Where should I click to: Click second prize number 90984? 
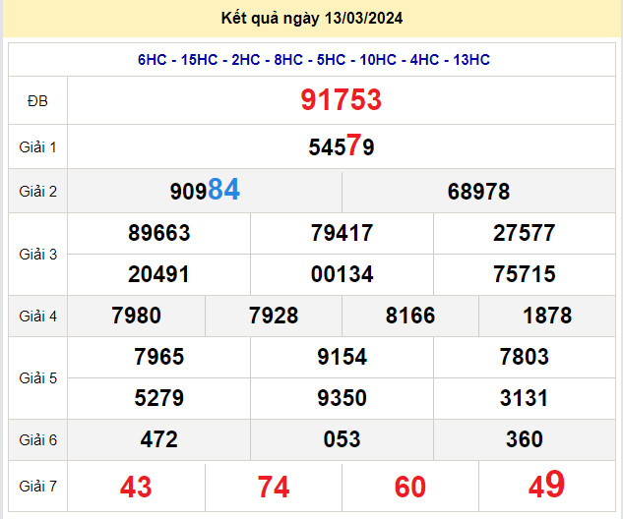(x=205, y=190)
